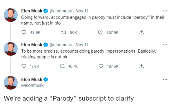Retweet the first tweet showing 50K
Image resolution: width=189 pixels, height=105 pixels.
(x=63, y=32)
